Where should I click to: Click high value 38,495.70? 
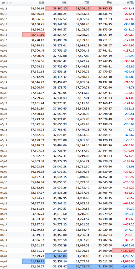pyautogui.click(x=60, y=40)
